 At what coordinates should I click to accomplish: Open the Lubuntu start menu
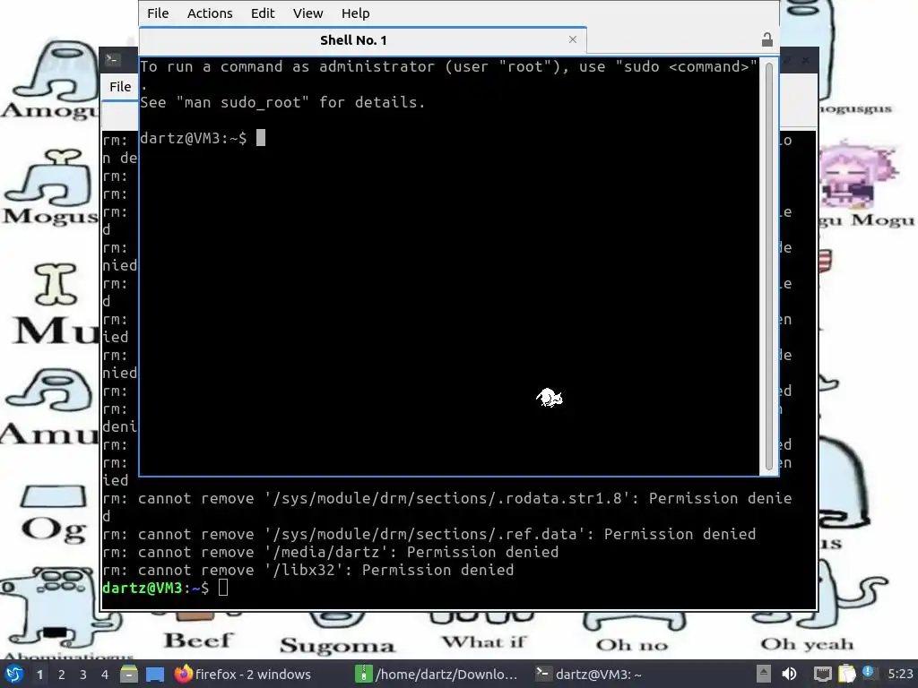pyautogui.click(x=14, y=674)
